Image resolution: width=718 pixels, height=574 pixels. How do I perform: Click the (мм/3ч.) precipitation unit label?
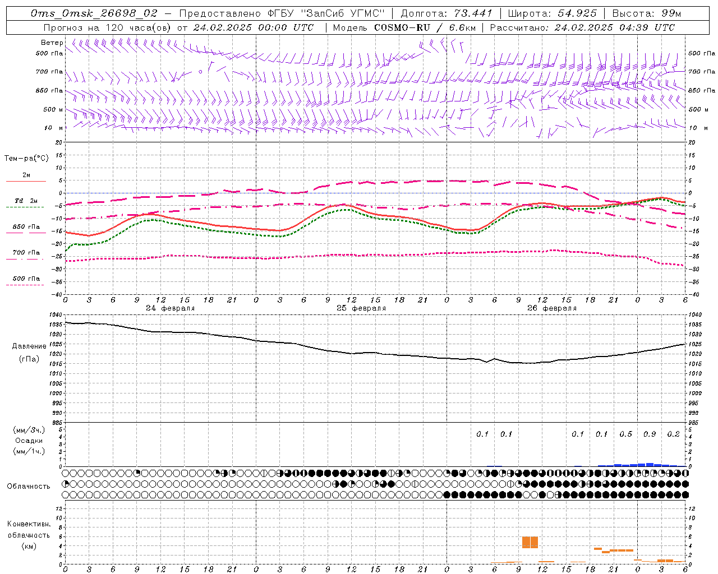click(x=29, y=430)
